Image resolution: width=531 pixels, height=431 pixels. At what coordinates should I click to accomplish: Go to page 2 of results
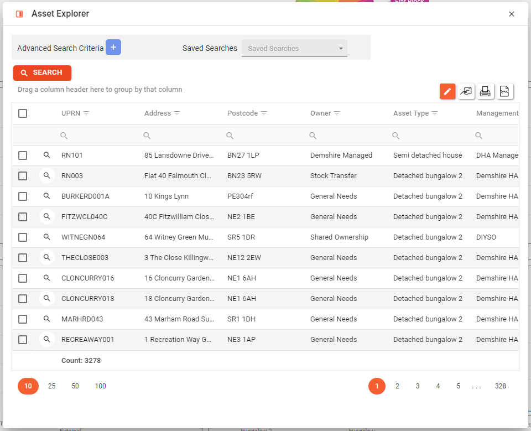click(x=397, y=386)
